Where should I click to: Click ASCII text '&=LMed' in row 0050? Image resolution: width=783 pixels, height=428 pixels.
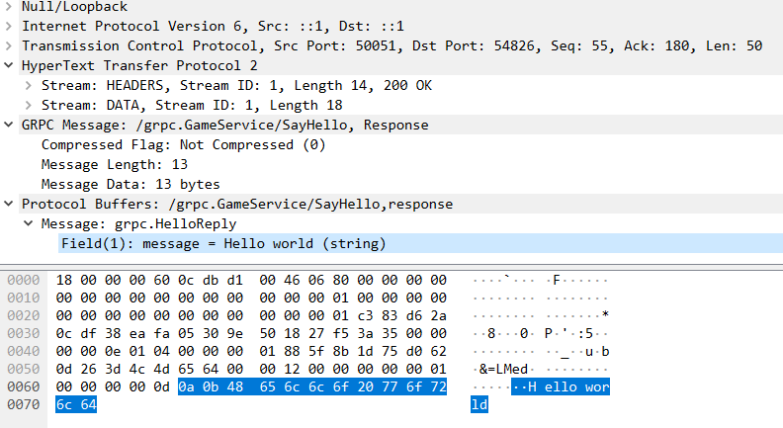(503, 369)
